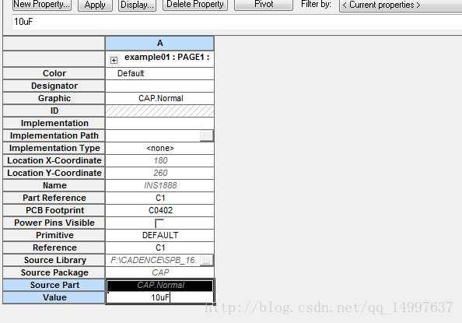Click the highlighted Source Part CAP.Normal cell
462x323 pixels.
click(159, 285)
